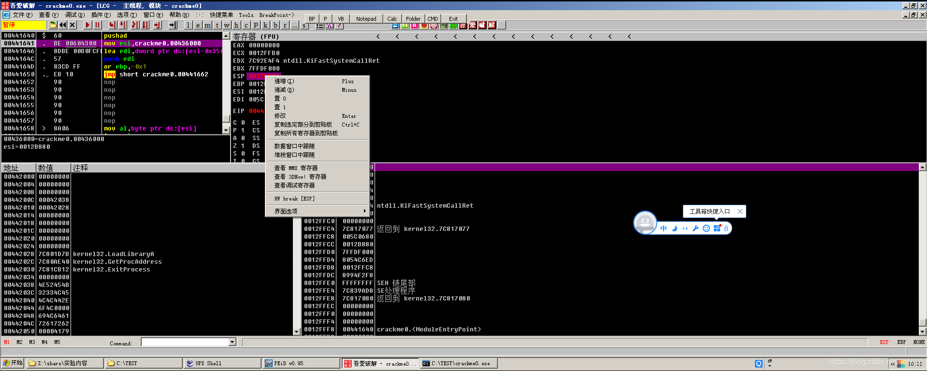Click Go to address toolbar icon

point(173,25)
